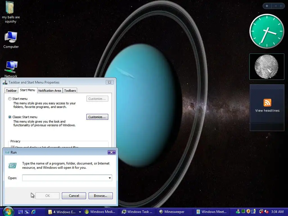Image resolution: width=288 pixels, height=216 pixels.
Task: Click the Run program icon in dialog
Action: click(x=12, y=165)
